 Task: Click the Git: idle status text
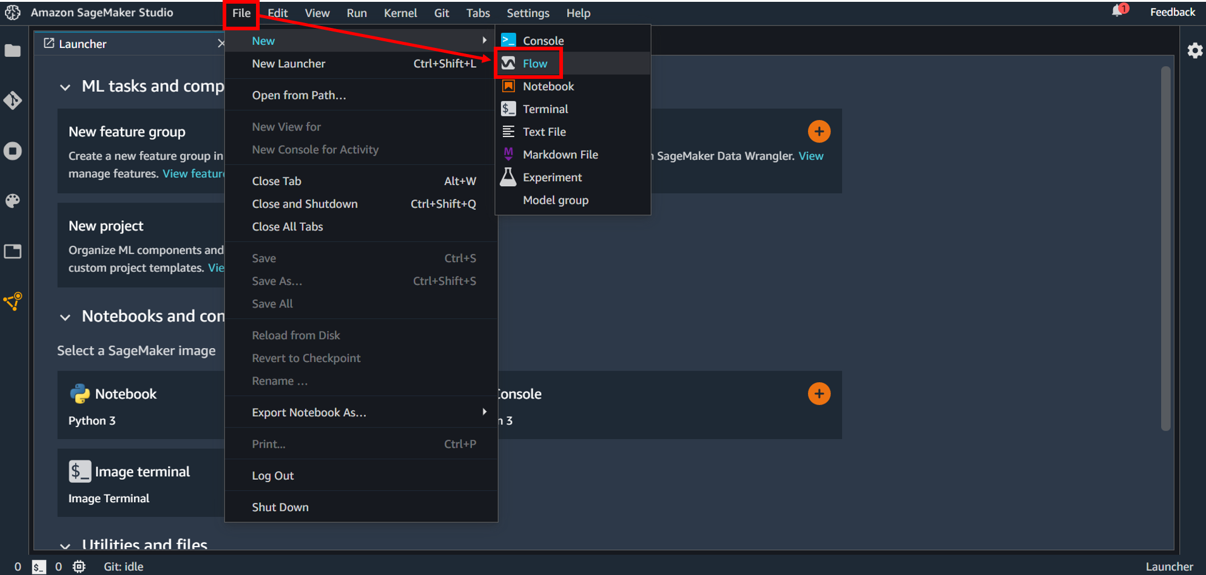(123, 567)
